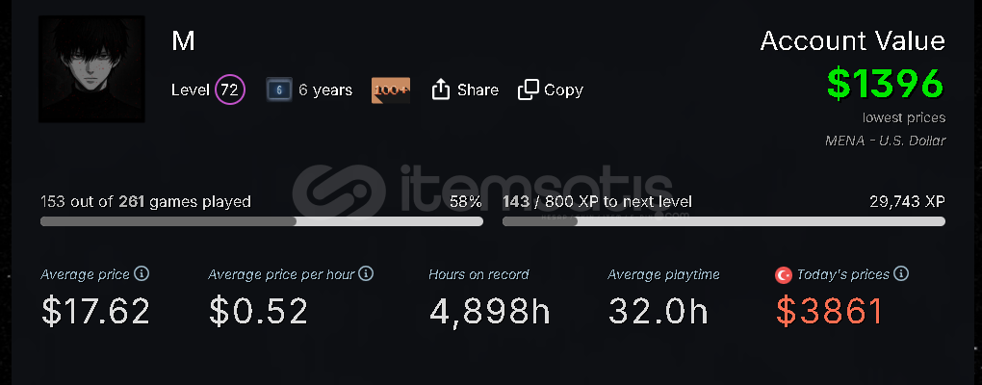Image resolution: width=982 pixels, height=385 pixels.
Task: Click the XP to next level bar
Action: point(724,221)
